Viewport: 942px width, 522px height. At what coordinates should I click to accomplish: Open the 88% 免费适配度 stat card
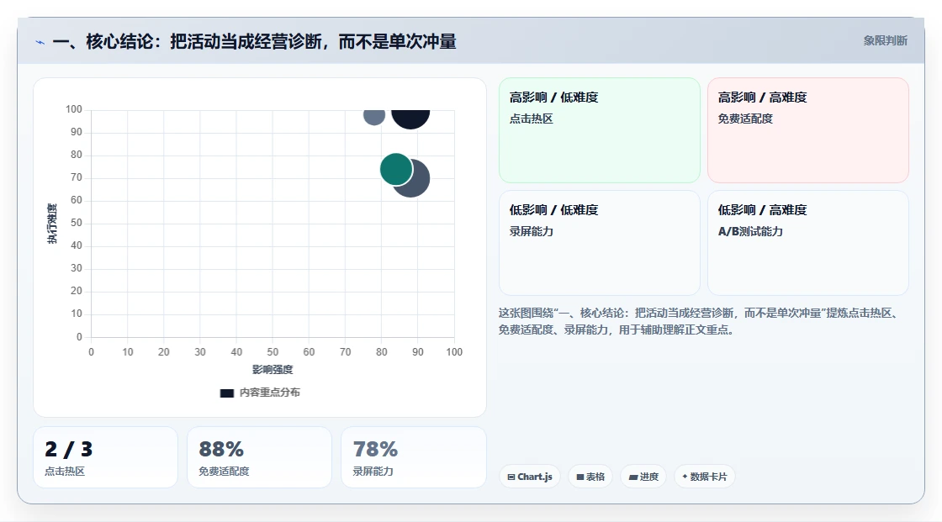pyautogui.click(x=260, y=457)
